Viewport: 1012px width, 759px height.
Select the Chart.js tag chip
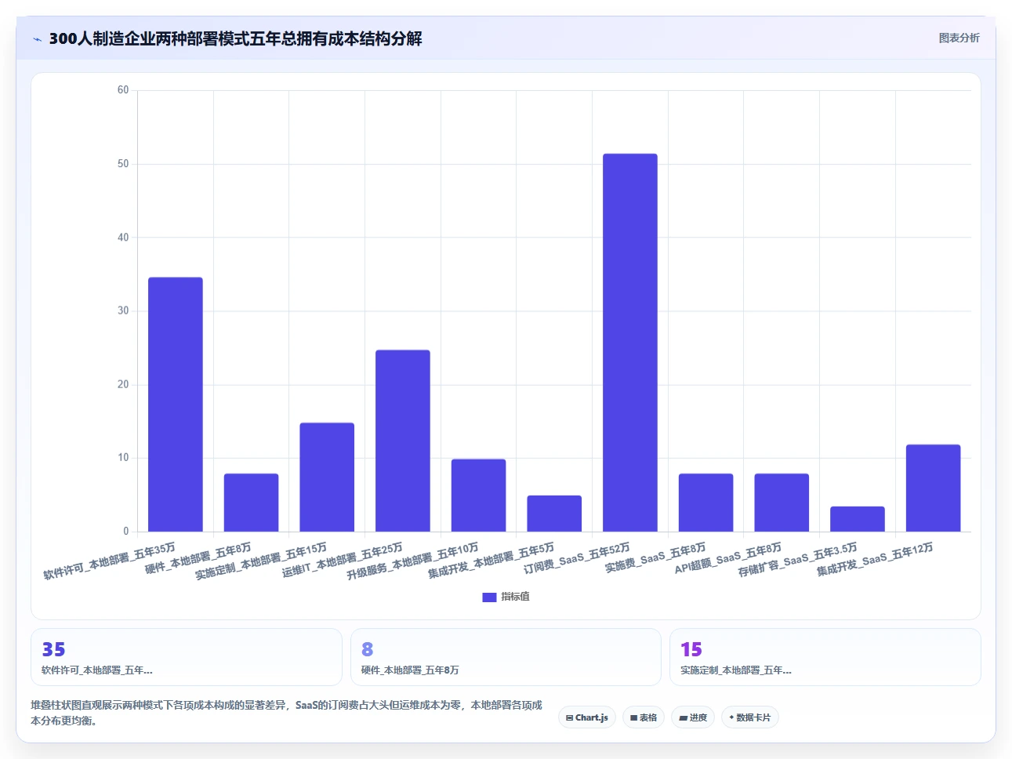click(x=587, y=717)
